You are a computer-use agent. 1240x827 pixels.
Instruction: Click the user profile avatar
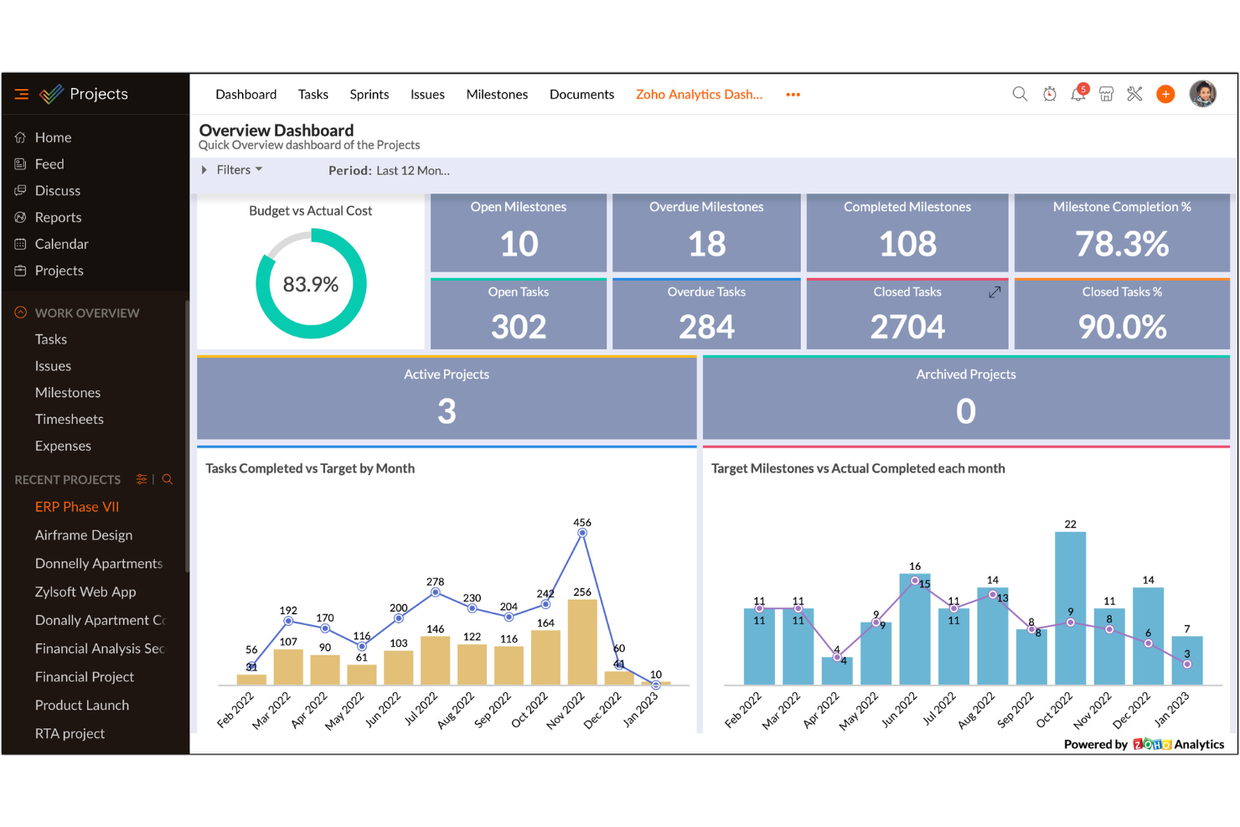point(1203,94)
